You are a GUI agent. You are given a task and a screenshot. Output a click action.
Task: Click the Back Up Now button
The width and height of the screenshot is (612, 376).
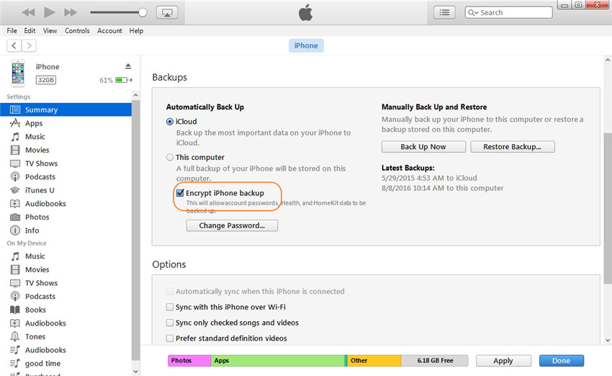(x=423, y=146)
